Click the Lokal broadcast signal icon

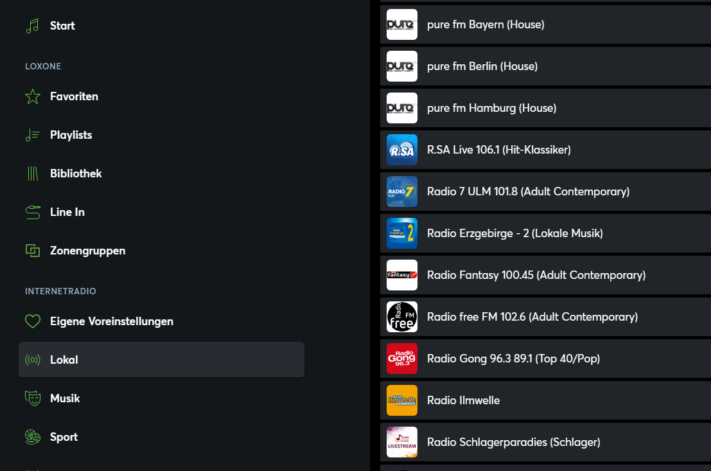pos(33,360)
